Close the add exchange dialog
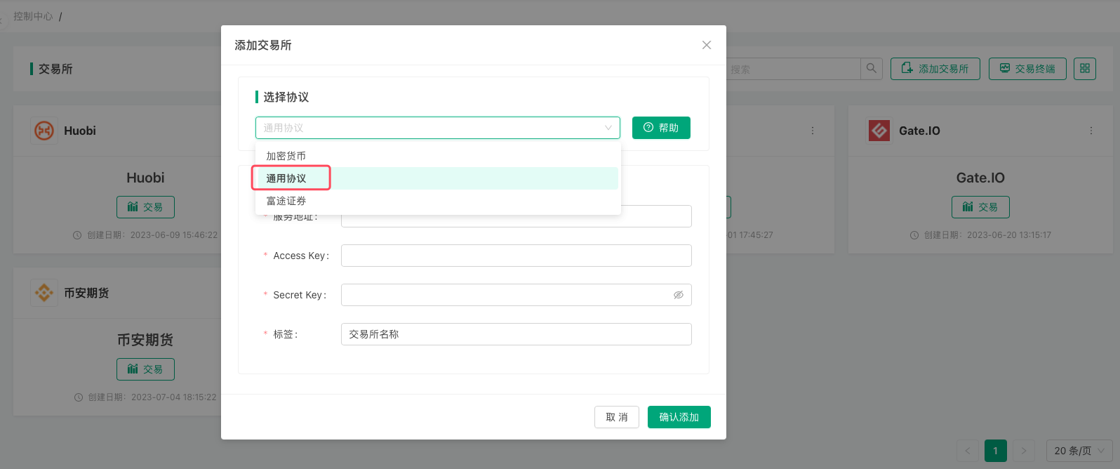Viewport: 1120px width, 469px height. click(x=707, y=45)
